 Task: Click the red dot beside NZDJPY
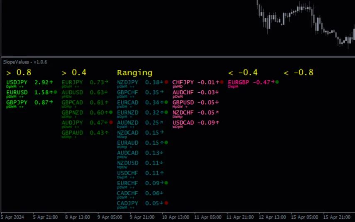coord(166,82)
